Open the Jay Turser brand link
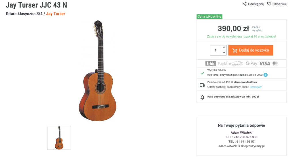This screenshot has width=295, height=163. pyautogui.click(x=56, y=14)
